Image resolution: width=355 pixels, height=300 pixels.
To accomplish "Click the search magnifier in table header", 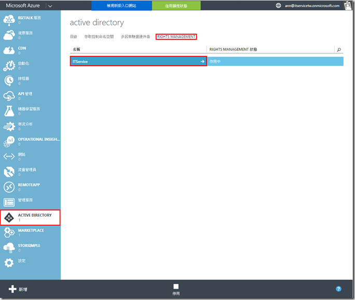I will point(339,50).
